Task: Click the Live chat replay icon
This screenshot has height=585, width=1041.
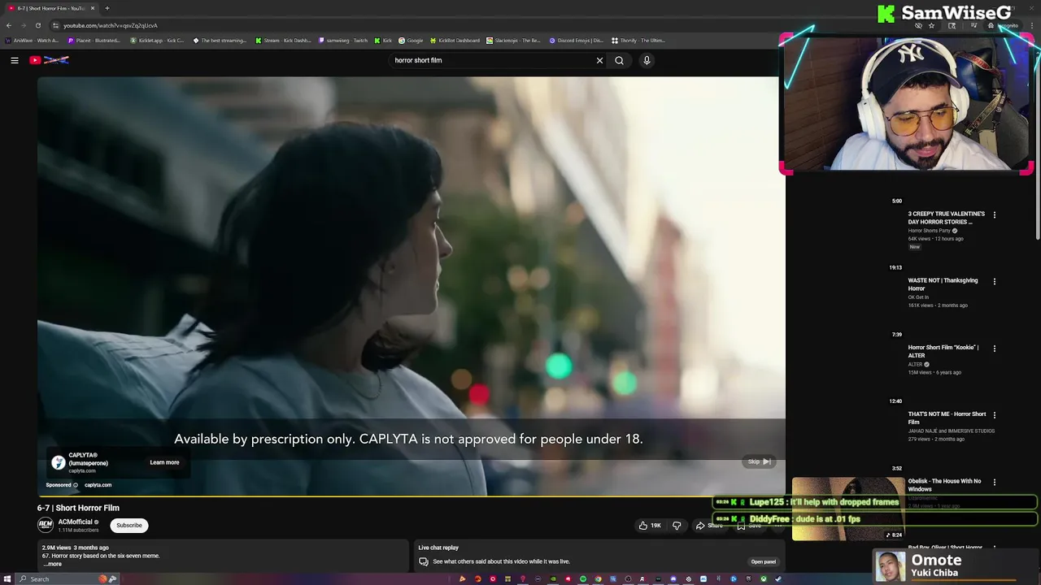Action: (423, 561)
